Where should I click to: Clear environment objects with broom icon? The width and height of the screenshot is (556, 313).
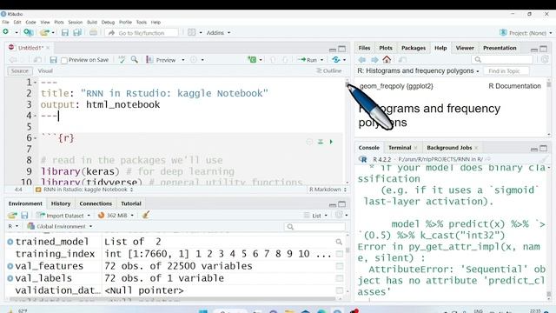tap(145, 215)
